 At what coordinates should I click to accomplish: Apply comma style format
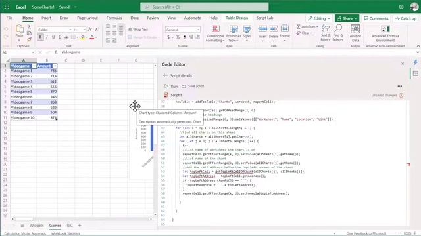(x=184, y=37)
